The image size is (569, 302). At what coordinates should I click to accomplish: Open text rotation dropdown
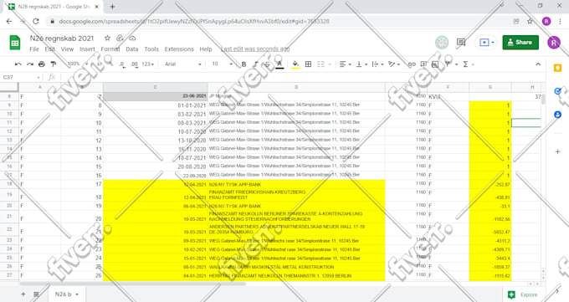click(x=394, y=64)
